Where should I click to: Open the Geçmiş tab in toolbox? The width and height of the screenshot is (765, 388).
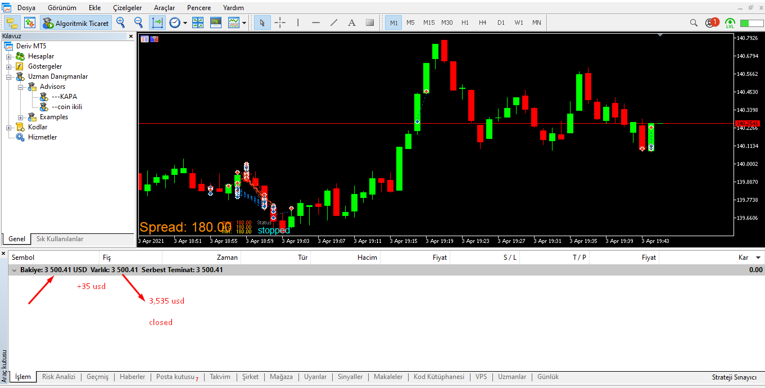coord(97,377)
